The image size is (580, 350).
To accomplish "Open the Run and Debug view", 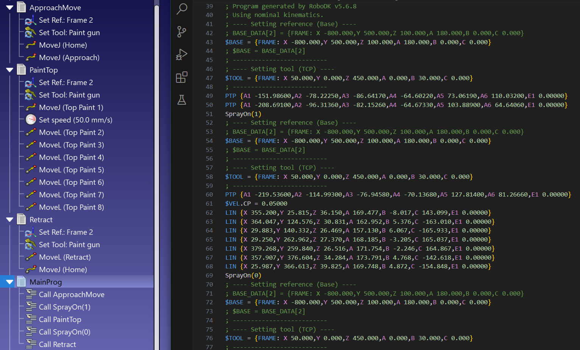I will [182, 55].
